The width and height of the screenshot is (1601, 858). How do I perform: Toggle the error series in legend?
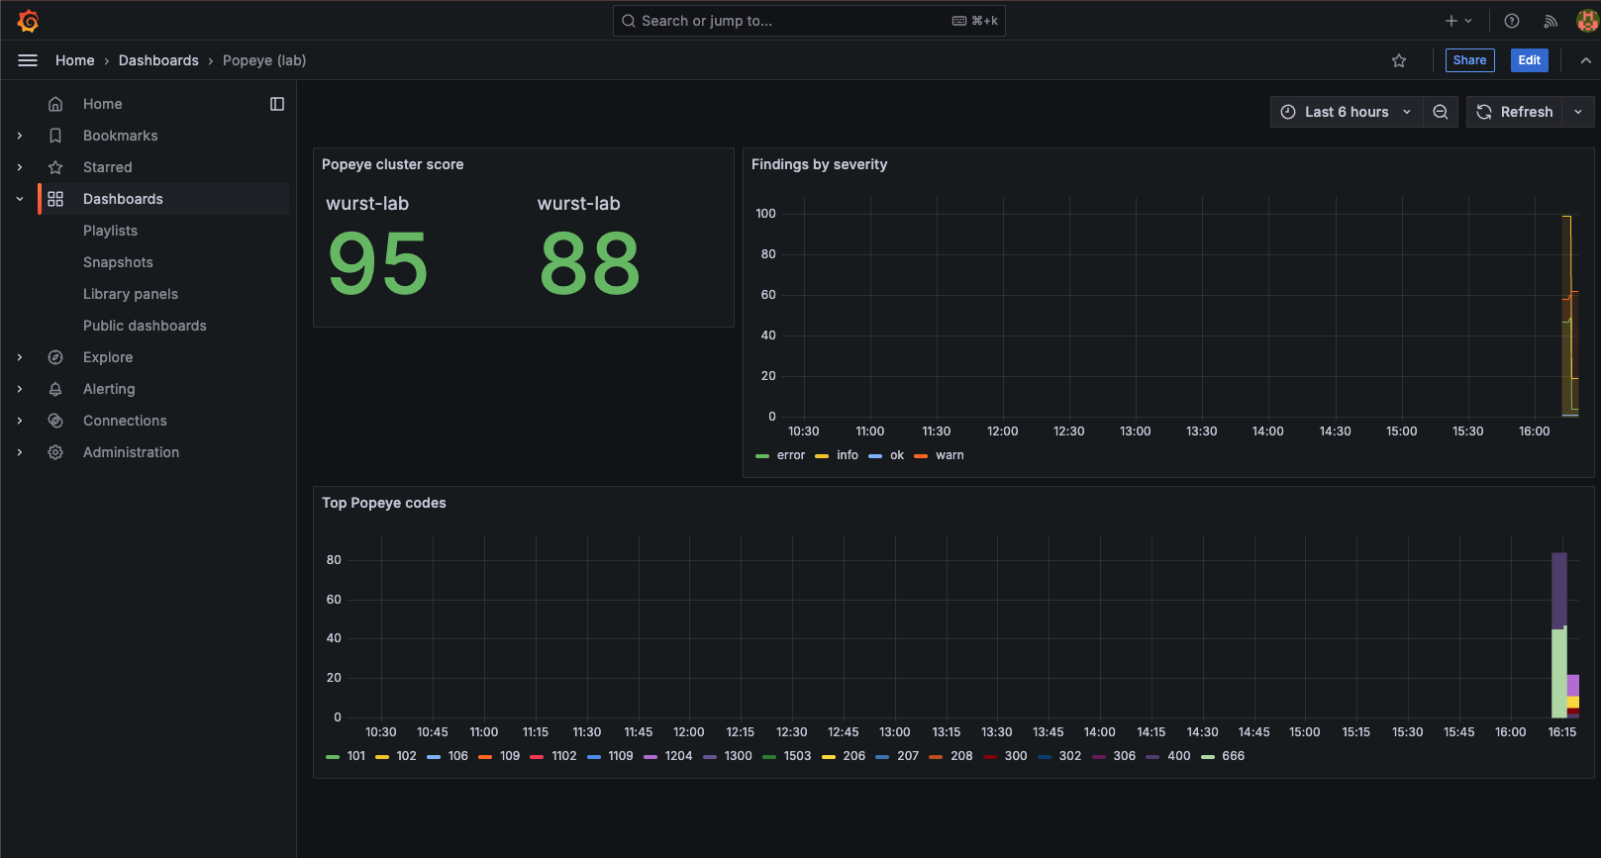pyautogui.click(x=791, y=455)
